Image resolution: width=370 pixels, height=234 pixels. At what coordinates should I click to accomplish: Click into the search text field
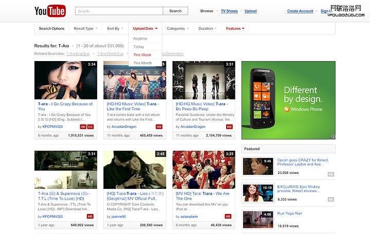(119, 11)
